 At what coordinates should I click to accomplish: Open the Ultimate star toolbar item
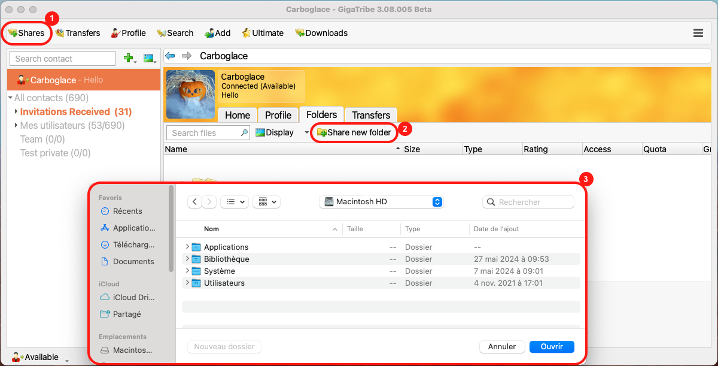(x=262, y=33)
